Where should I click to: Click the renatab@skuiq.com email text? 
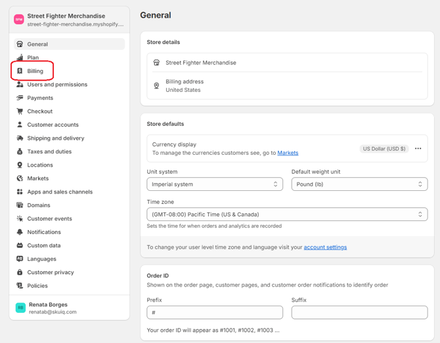pyautogui.click(x=53, y=312)
